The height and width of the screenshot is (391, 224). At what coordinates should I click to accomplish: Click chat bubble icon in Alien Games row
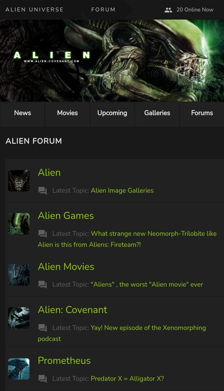click(x=43, y=234)
